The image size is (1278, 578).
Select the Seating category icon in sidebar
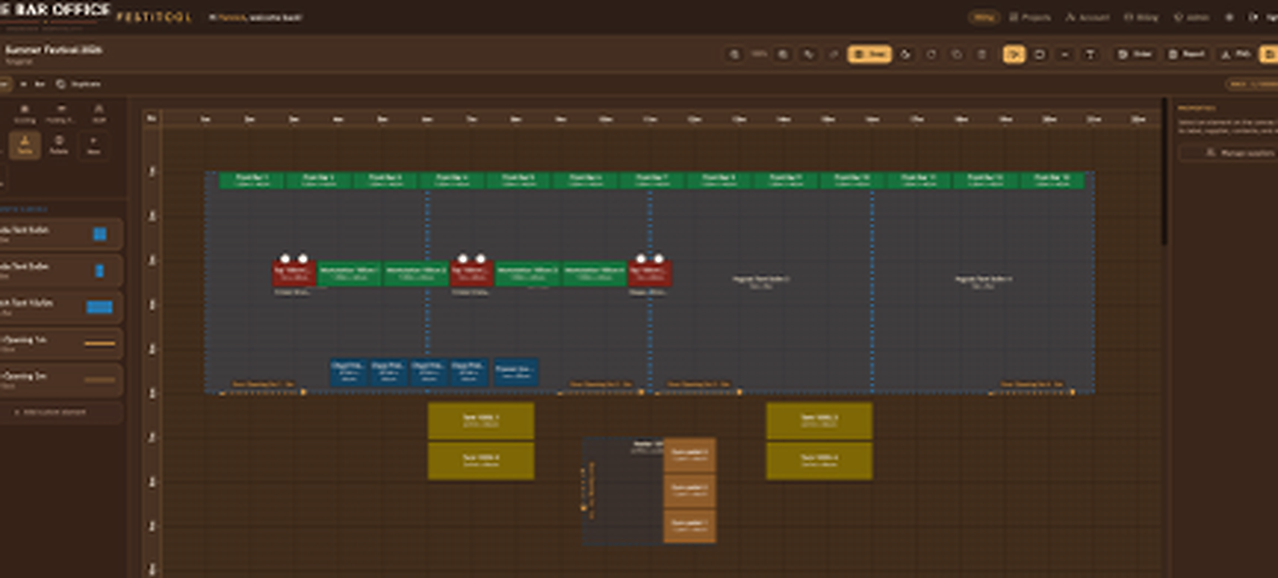25,114
